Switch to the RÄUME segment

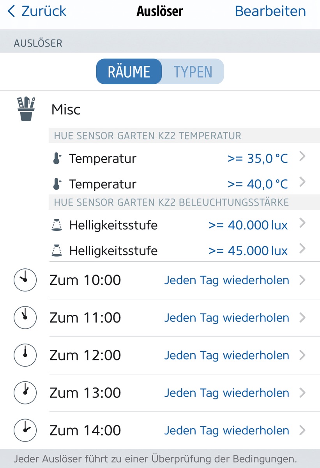(129, 72)
